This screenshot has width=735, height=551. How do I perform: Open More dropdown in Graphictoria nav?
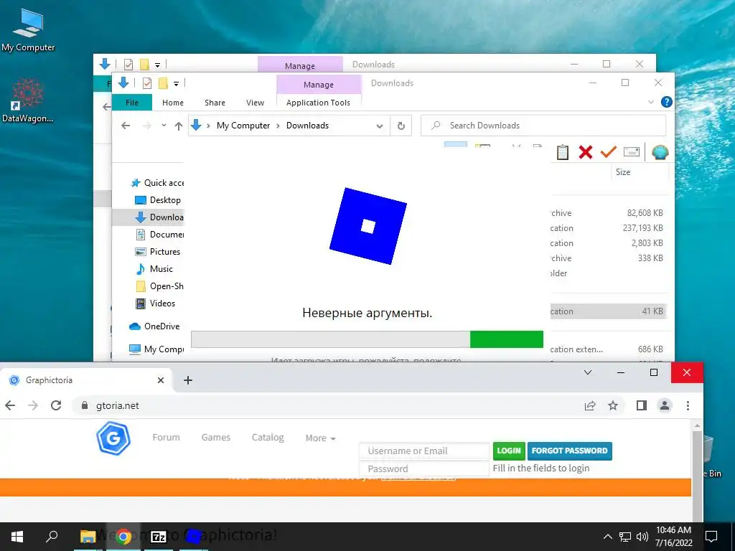pos(321,438)
